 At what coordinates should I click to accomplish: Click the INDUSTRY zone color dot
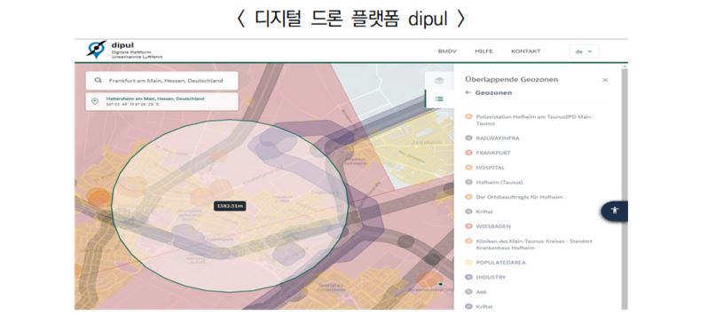(468, 277)
